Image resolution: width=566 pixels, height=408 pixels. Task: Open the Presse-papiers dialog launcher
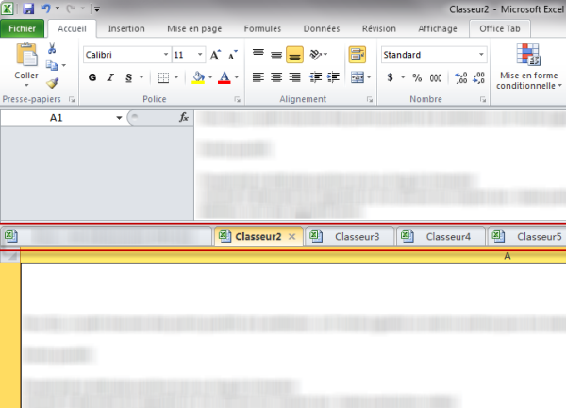point(72,99)
